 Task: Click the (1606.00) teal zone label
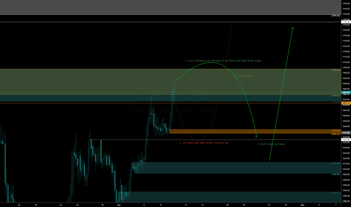click(336, 174)
